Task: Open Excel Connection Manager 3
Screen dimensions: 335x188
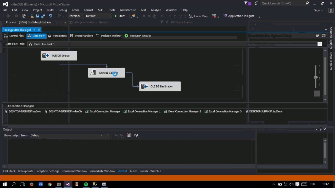Action: 223,111
